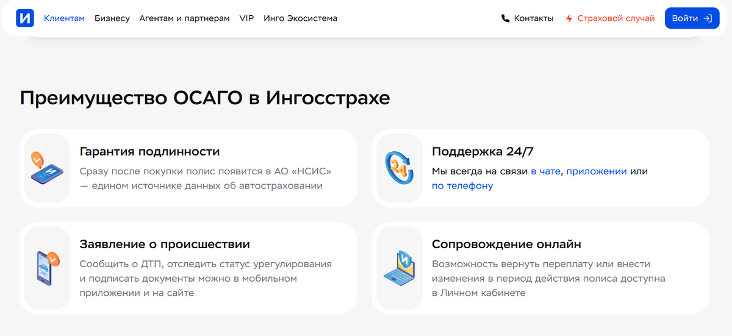Open the Контакты link
Viewport: 732px width, 336px height.
tap(534, 18)
